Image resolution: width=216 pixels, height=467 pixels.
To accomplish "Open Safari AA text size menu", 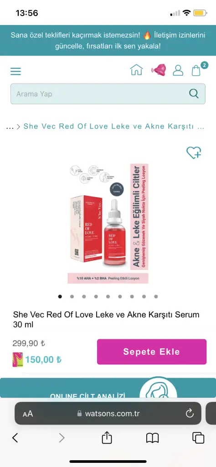I will point(28,414).
